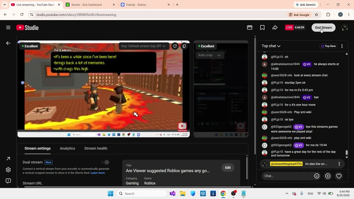354x199 pixels.
Task: Click Edit next to the stream title
Action: pyautogui.click(x=228, y=167)
